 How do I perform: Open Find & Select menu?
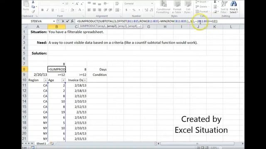tap(234, 7)
